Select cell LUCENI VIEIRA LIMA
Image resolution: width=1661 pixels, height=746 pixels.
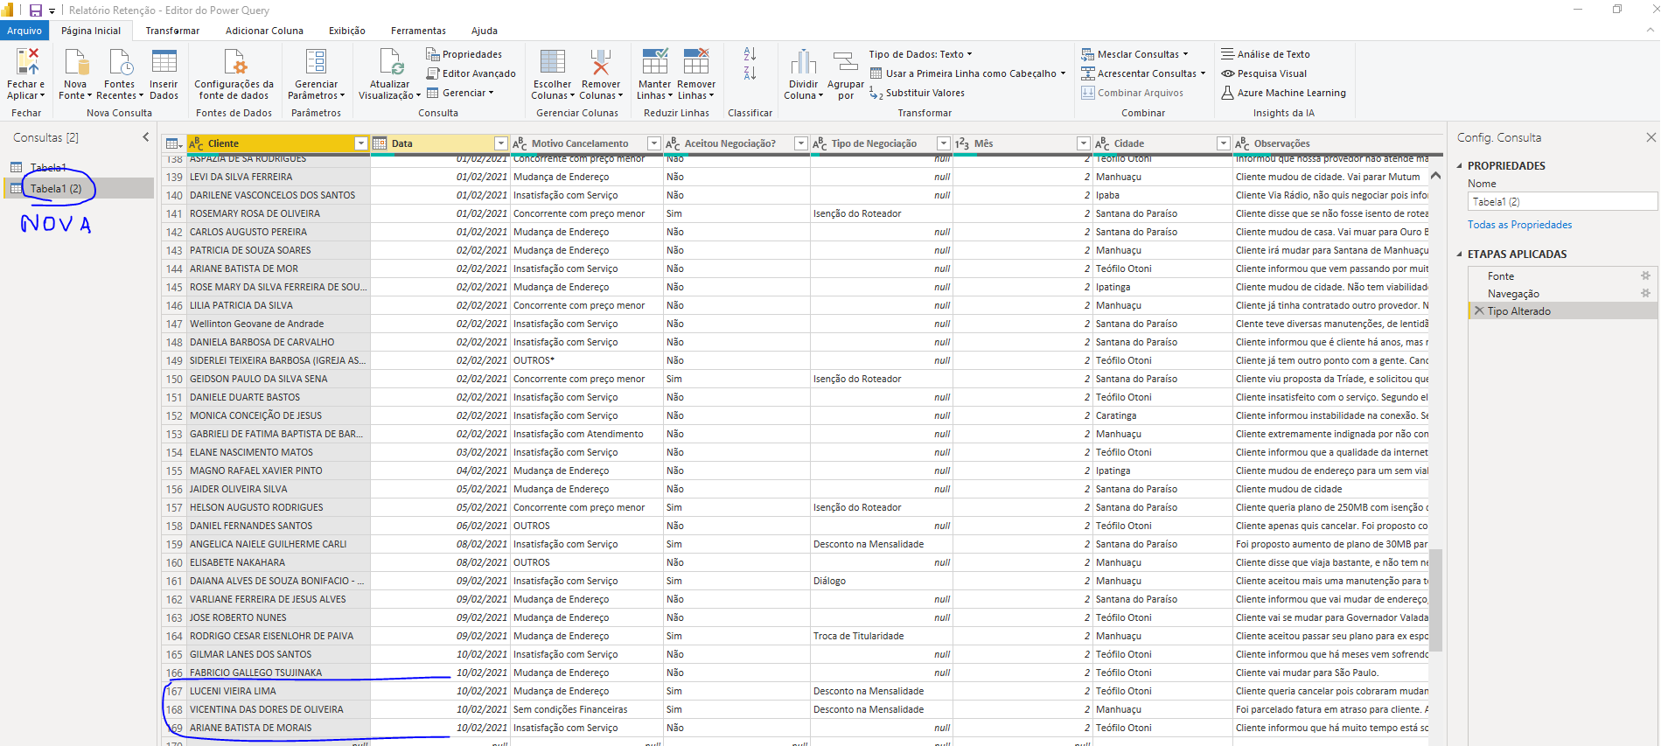(278, 691)
